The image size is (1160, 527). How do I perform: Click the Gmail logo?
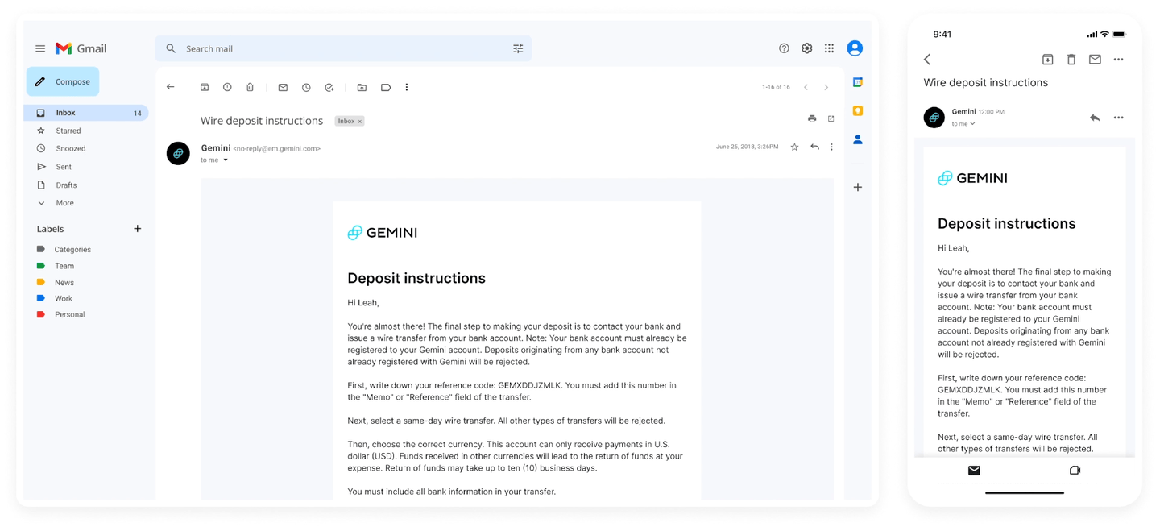(81, 48)
